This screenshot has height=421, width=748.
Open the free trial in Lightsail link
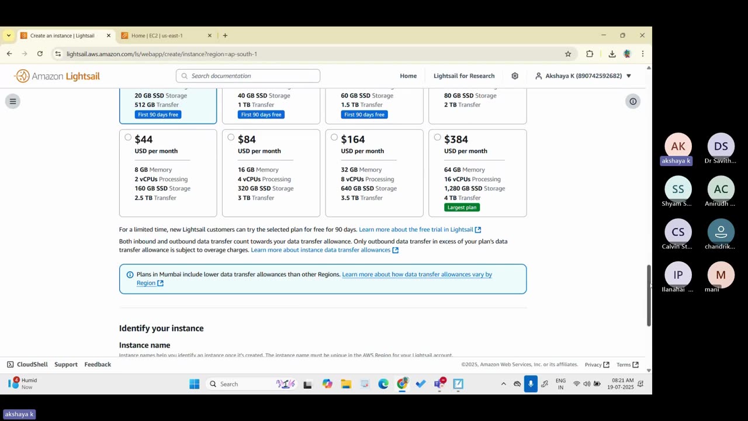(420, 230)
